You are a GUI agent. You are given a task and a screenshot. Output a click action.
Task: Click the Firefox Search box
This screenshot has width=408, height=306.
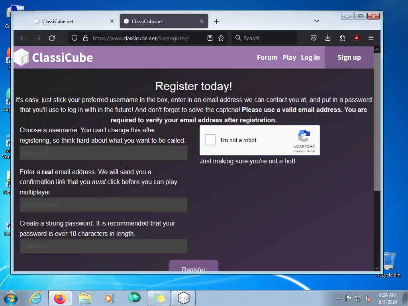265,38
